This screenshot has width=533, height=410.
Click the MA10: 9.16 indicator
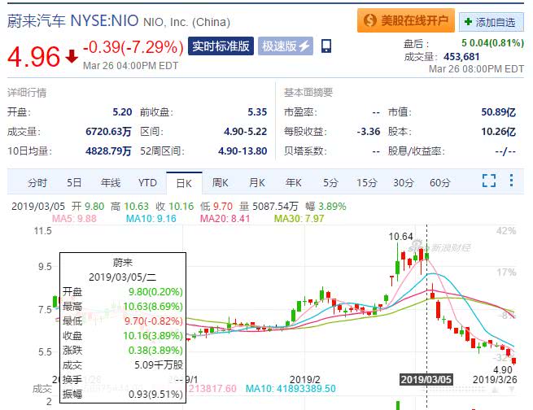coord(151,218)
